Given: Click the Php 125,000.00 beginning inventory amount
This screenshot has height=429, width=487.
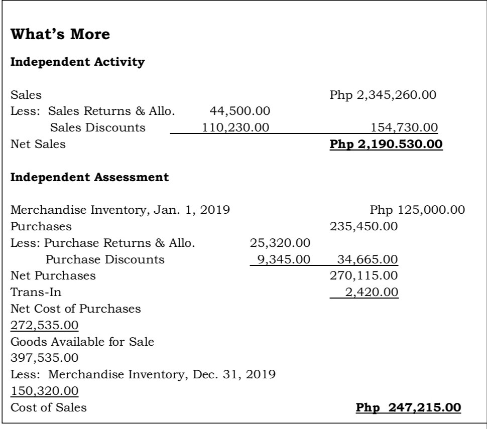Looking at the screenshot, I should coord(417,210).
